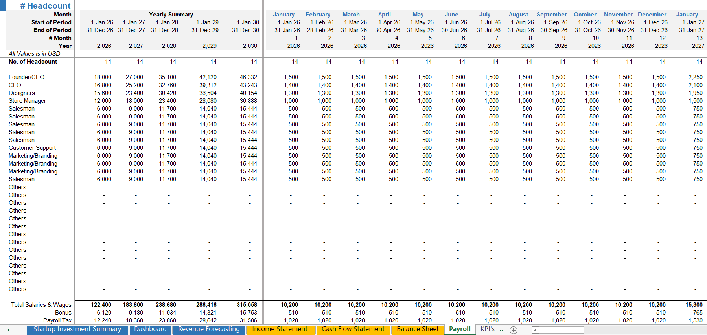This screenshot has height=335, width=707.
Task: Switch to the KPI's sheet tab
Action: pyautogui.click(x=488, y=329)
